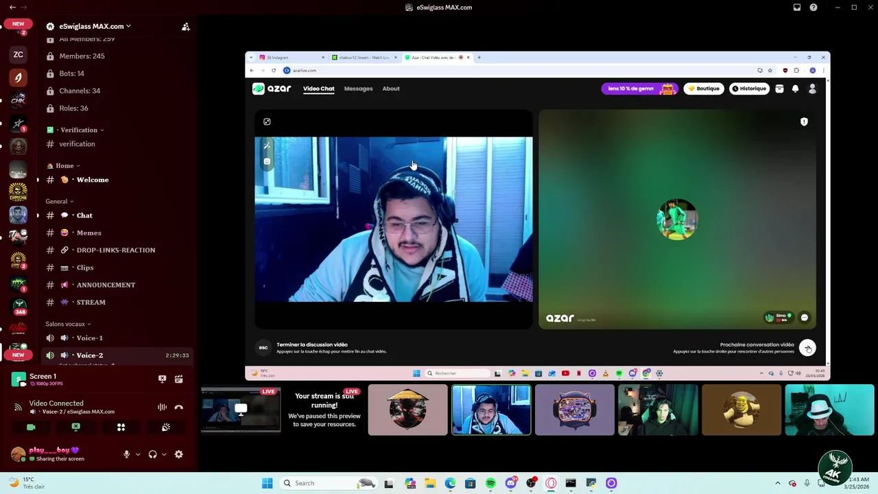Switch to Azar Video Chat tab
This screenshot has height=494, width=878.
click(x=319, y=89)
